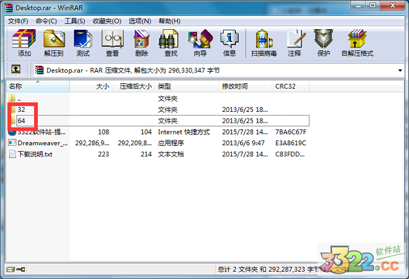Click the 解压到 (Extract To) icon
Viewport: 409px width, 279px height.
click(x=54, y=43)
